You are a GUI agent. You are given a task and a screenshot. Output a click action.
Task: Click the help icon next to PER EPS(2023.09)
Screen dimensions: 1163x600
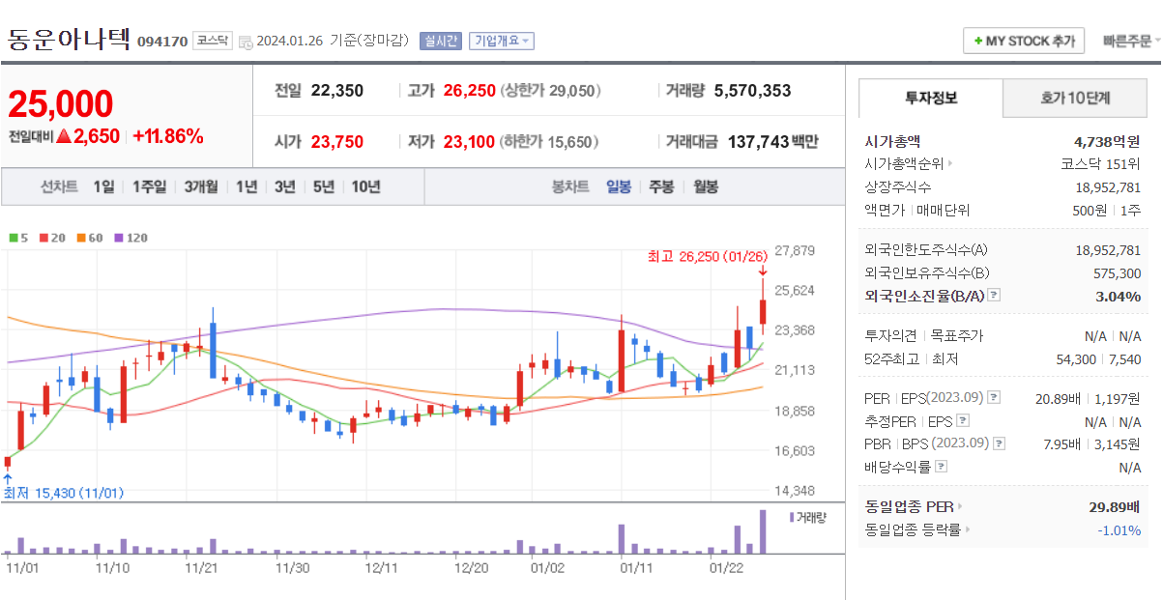pyautogui.click(x=994, y=398)
